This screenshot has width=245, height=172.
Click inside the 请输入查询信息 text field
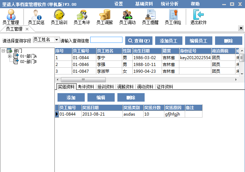point(106,40)
